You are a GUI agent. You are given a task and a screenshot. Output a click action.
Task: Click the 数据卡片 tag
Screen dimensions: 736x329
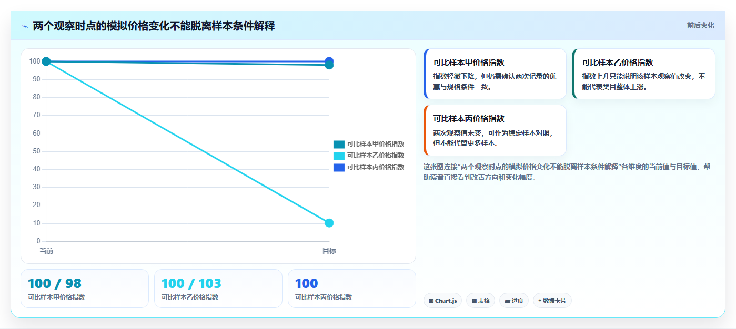[x=552, y=301]
